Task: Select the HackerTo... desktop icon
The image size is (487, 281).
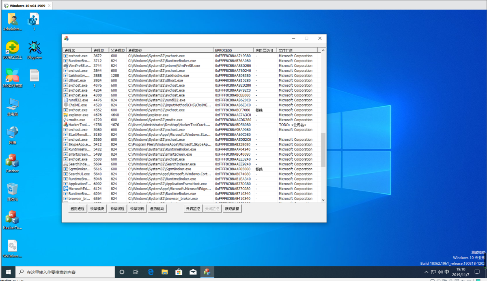Action: 12,220
